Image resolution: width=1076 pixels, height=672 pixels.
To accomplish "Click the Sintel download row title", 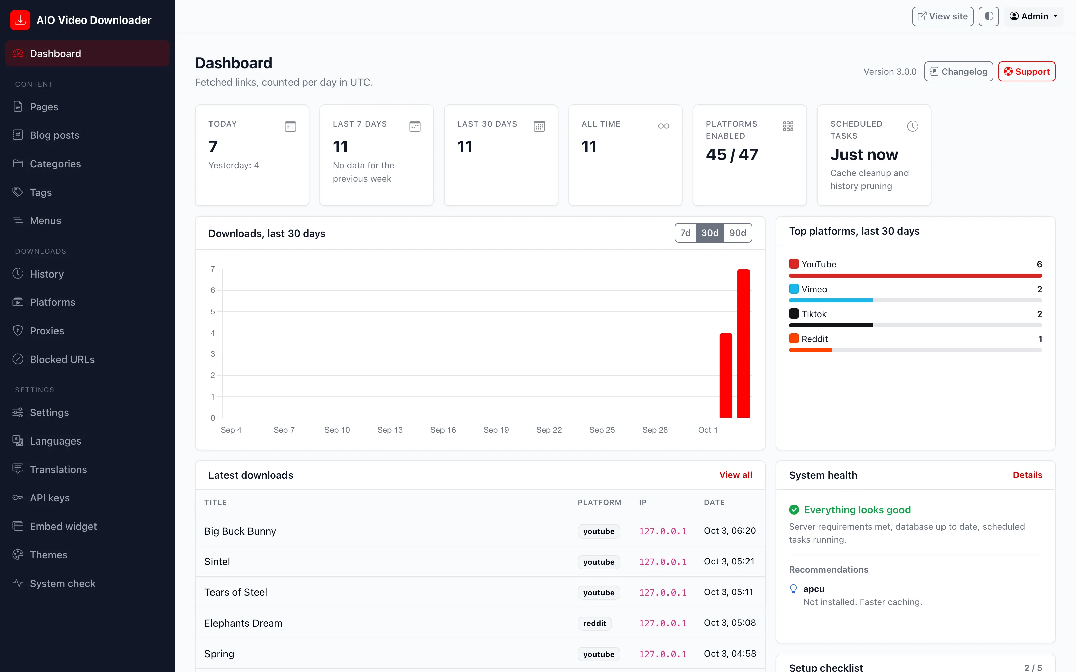I will pos(217,562).
